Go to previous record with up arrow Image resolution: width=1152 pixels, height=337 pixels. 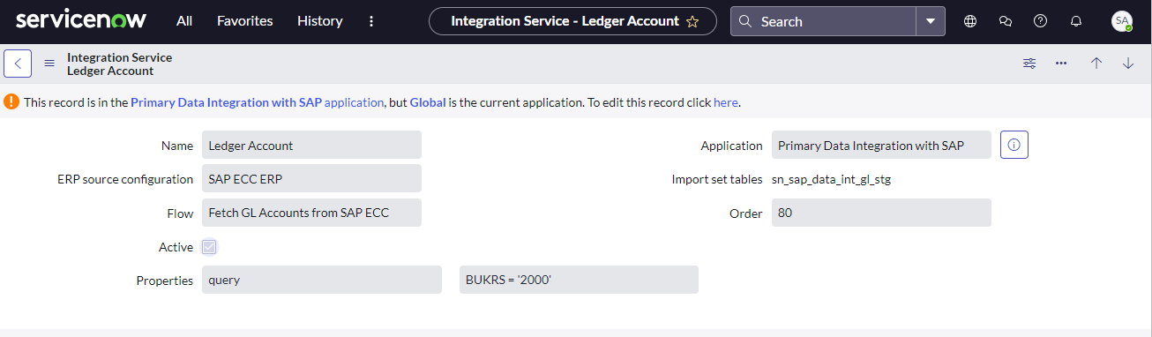point(1096,64)
